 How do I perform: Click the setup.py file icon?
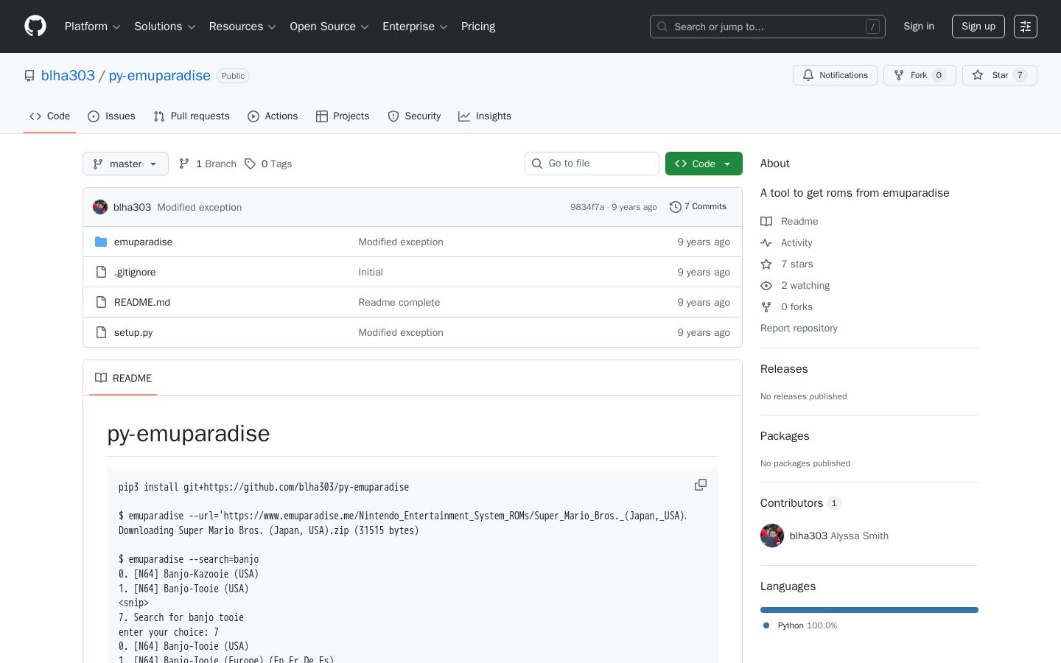pyautogui.click(x=101, y=332)
